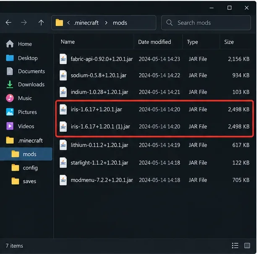Sort by Type column header
This screenshot has height=254, width=258.
click(193, 42)
